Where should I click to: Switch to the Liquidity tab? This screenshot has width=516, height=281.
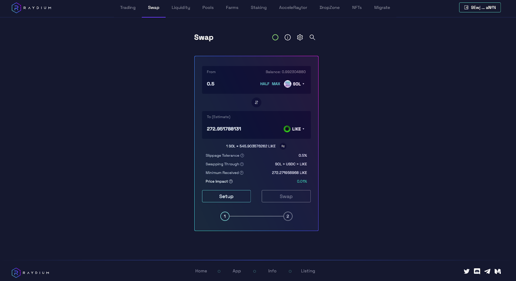point(181,7)
